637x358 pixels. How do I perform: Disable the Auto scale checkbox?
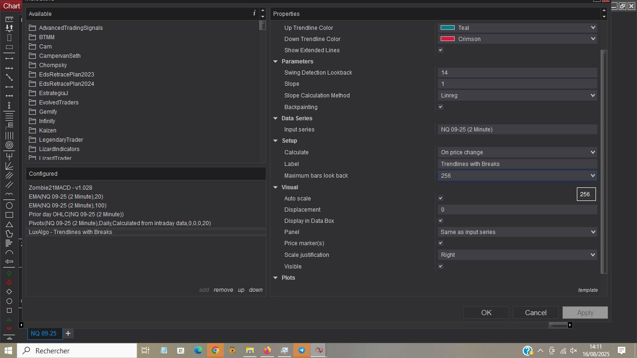441,198
